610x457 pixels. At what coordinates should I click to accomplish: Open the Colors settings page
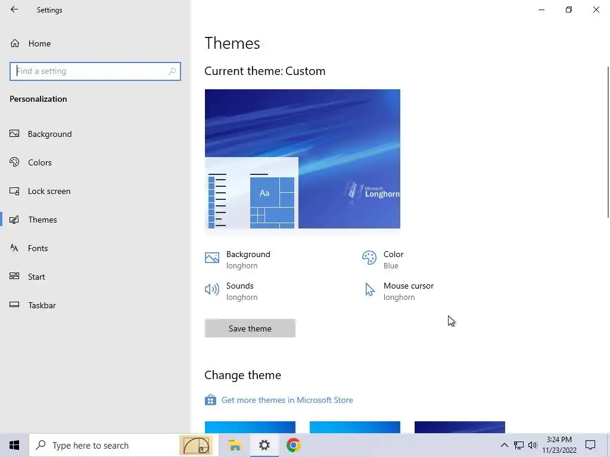(x=40, y=162)
